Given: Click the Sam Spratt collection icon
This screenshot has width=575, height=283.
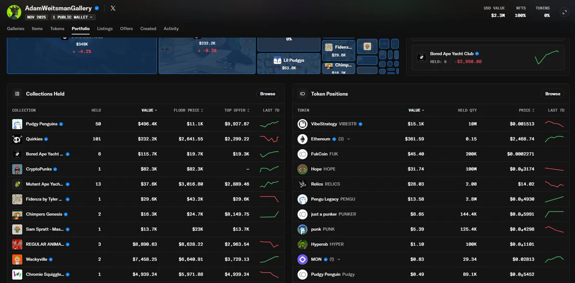Looking at the screenshot, I should pyautogui.click(x=17, y=229).
